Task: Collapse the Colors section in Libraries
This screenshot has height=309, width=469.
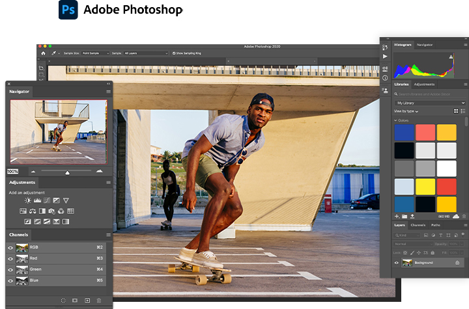Action: [395, 120]
